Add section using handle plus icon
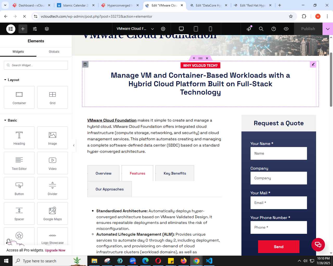Image resolution: width=333 pixels, height=266 pixels. [x=194, y=58]
